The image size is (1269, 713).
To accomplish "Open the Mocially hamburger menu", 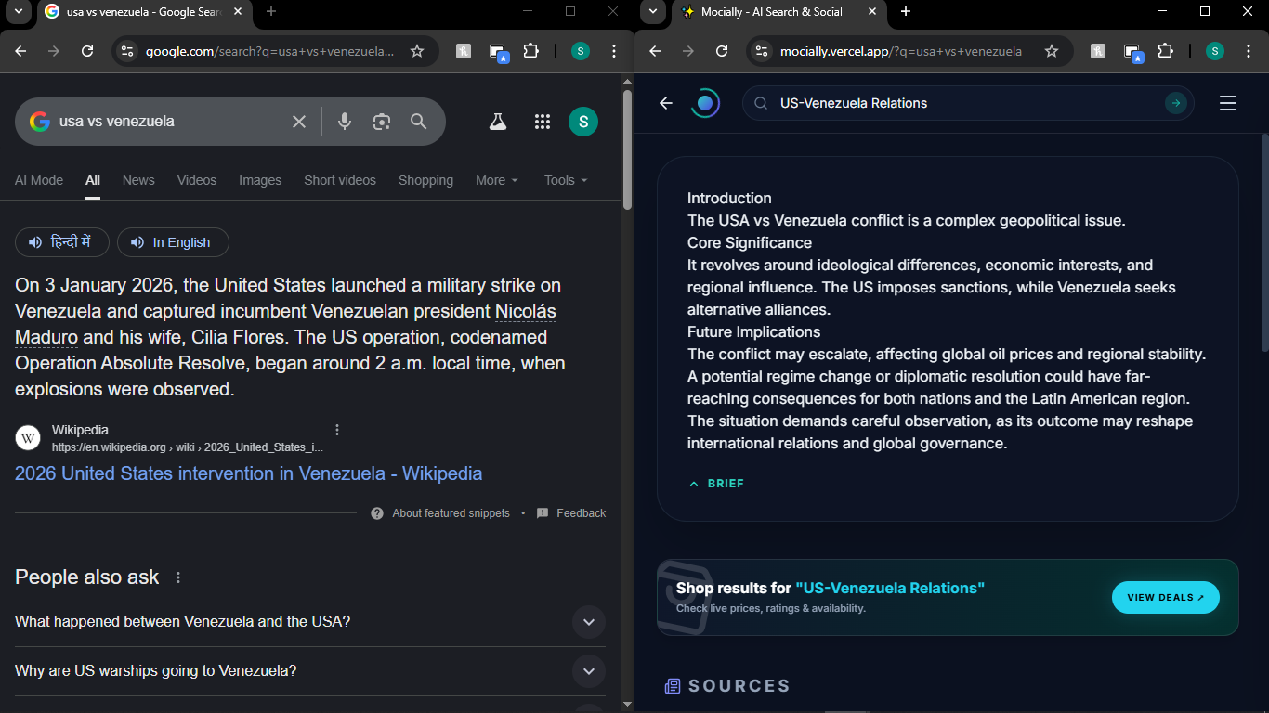I will [x=1228, y=103].
